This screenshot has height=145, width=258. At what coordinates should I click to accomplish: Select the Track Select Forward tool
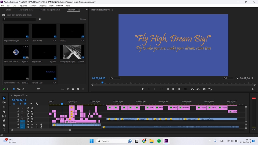[4, 103]
